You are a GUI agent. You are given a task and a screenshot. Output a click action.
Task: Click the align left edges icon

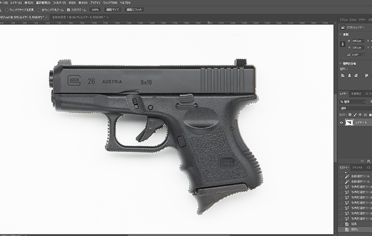point(342,75)
